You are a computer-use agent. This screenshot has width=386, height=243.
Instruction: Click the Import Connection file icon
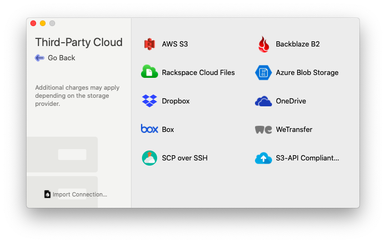coord(47,194)
